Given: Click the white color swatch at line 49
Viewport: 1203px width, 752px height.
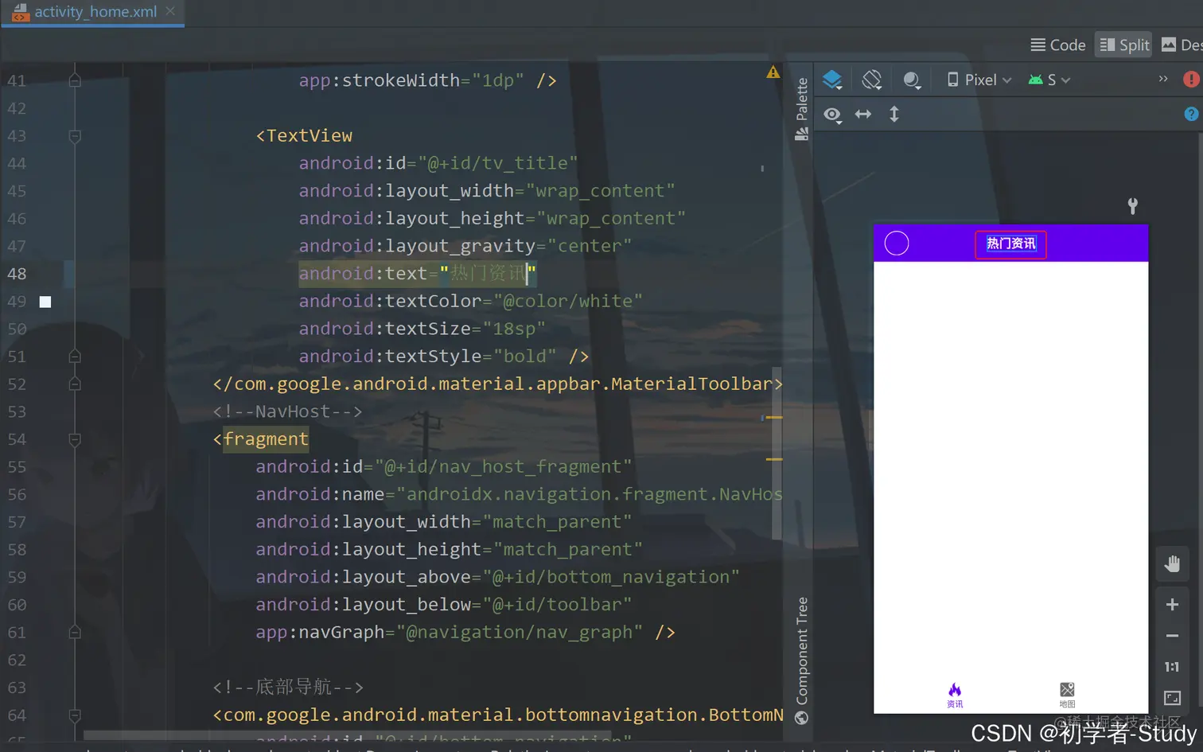Looking at the screenshot, I should click(45, 302).
